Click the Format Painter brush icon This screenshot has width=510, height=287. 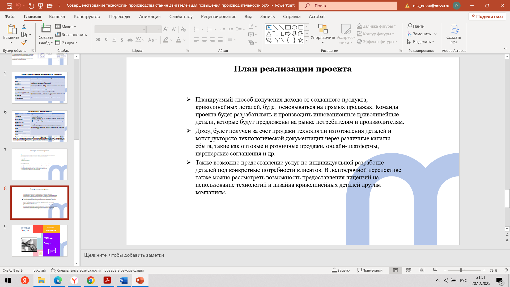pyautogui.click(x=24, y=42)
